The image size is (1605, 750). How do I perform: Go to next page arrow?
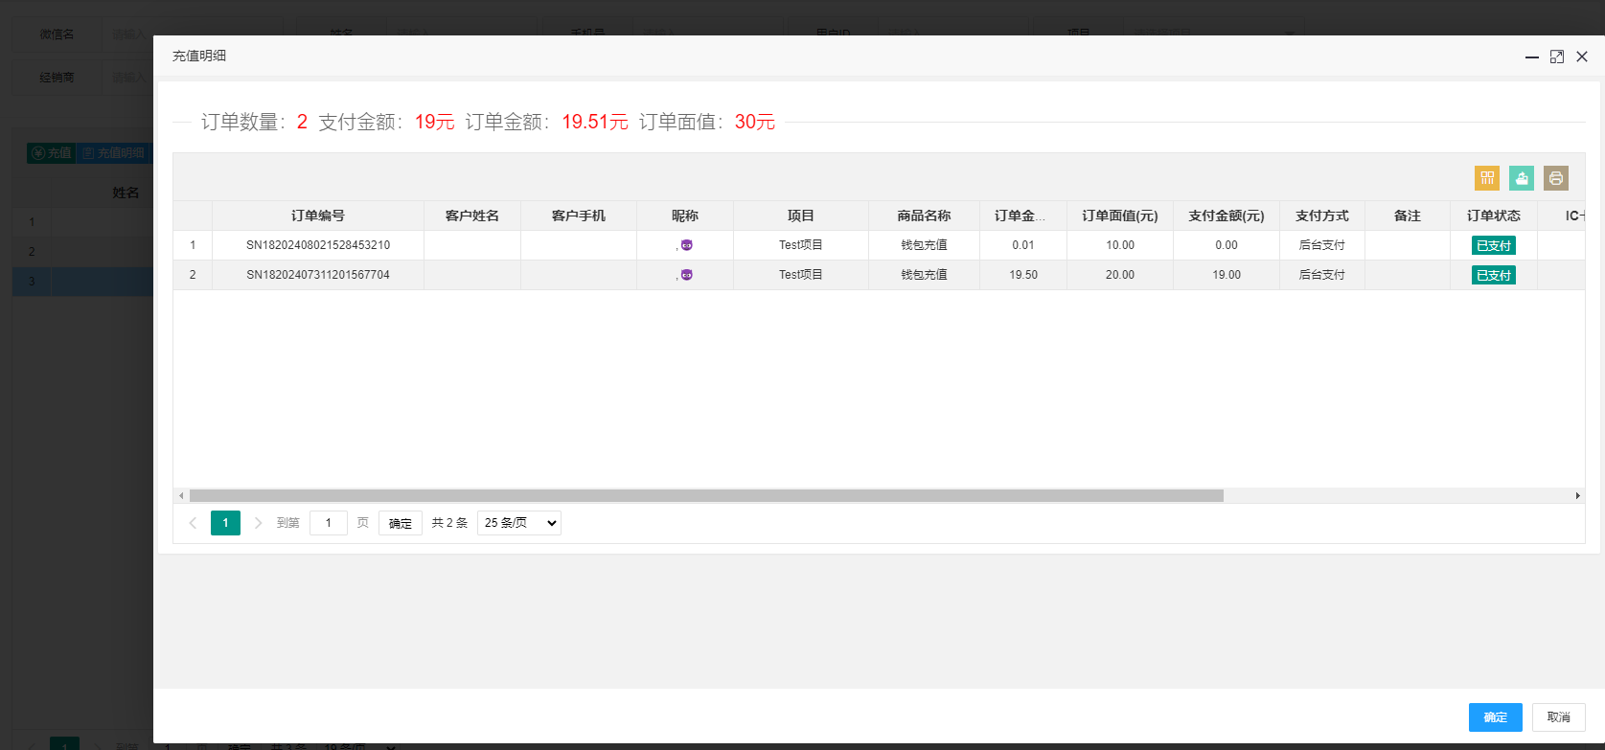(x=258, y=523)
